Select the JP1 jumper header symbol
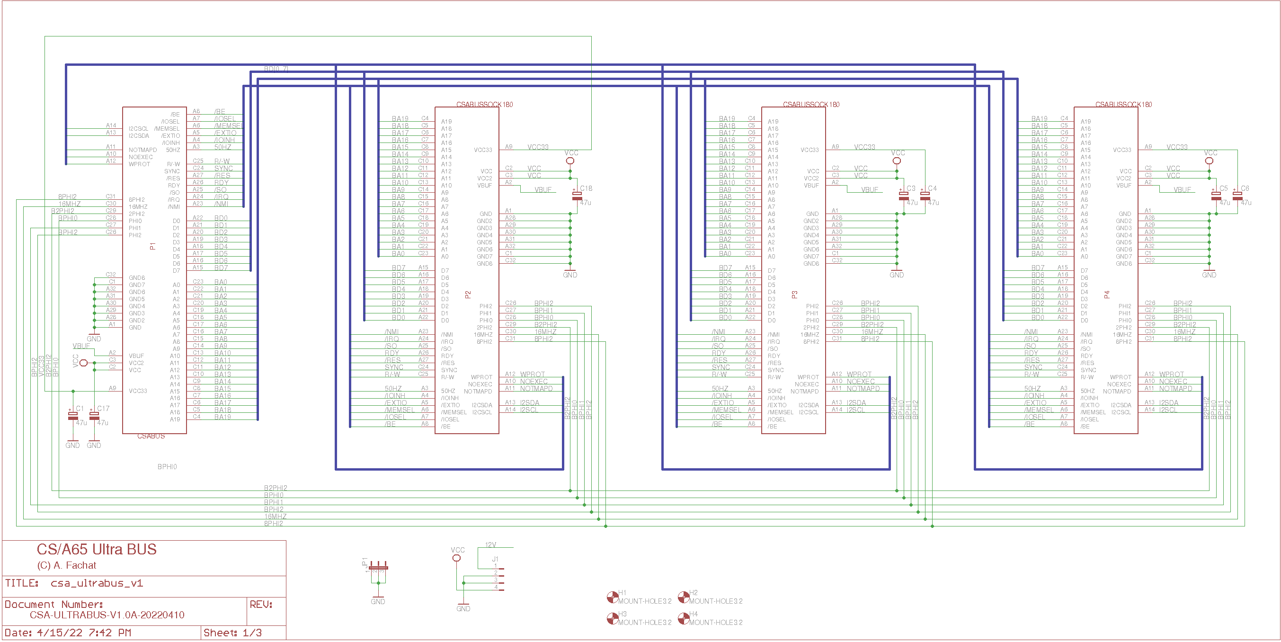Screen dimensions: 1281x642 378,568
